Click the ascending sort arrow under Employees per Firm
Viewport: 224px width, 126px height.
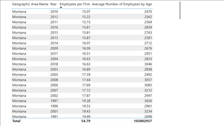61,7
